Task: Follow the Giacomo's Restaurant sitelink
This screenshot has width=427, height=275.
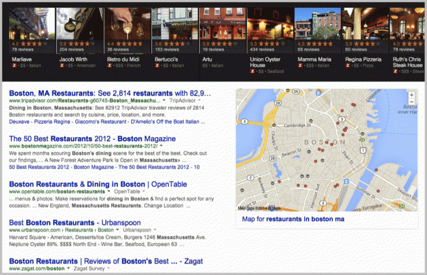Action: (100, 122)
